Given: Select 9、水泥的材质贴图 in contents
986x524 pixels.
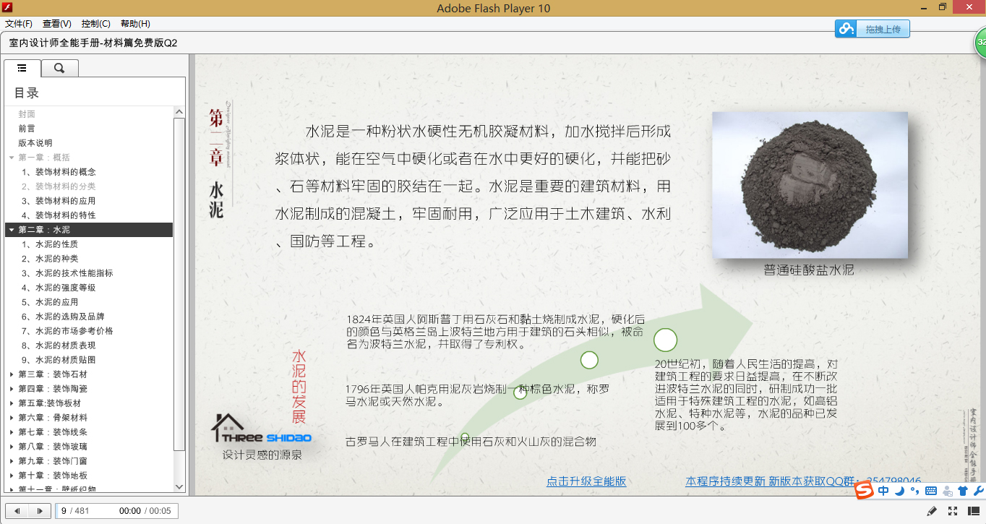Looking at the screenshot, I should pyautogui.click(x=59, y=360).
